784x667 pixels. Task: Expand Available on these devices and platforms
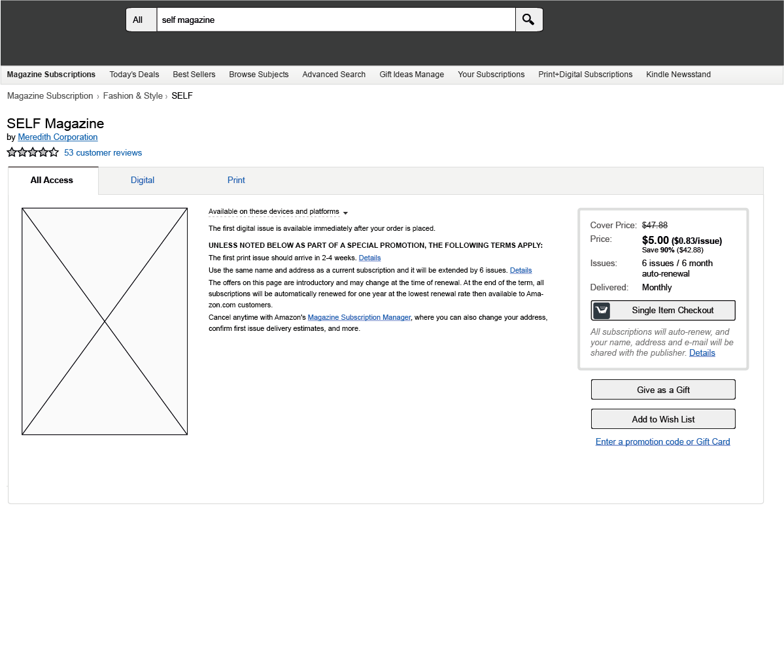(278, 211)
